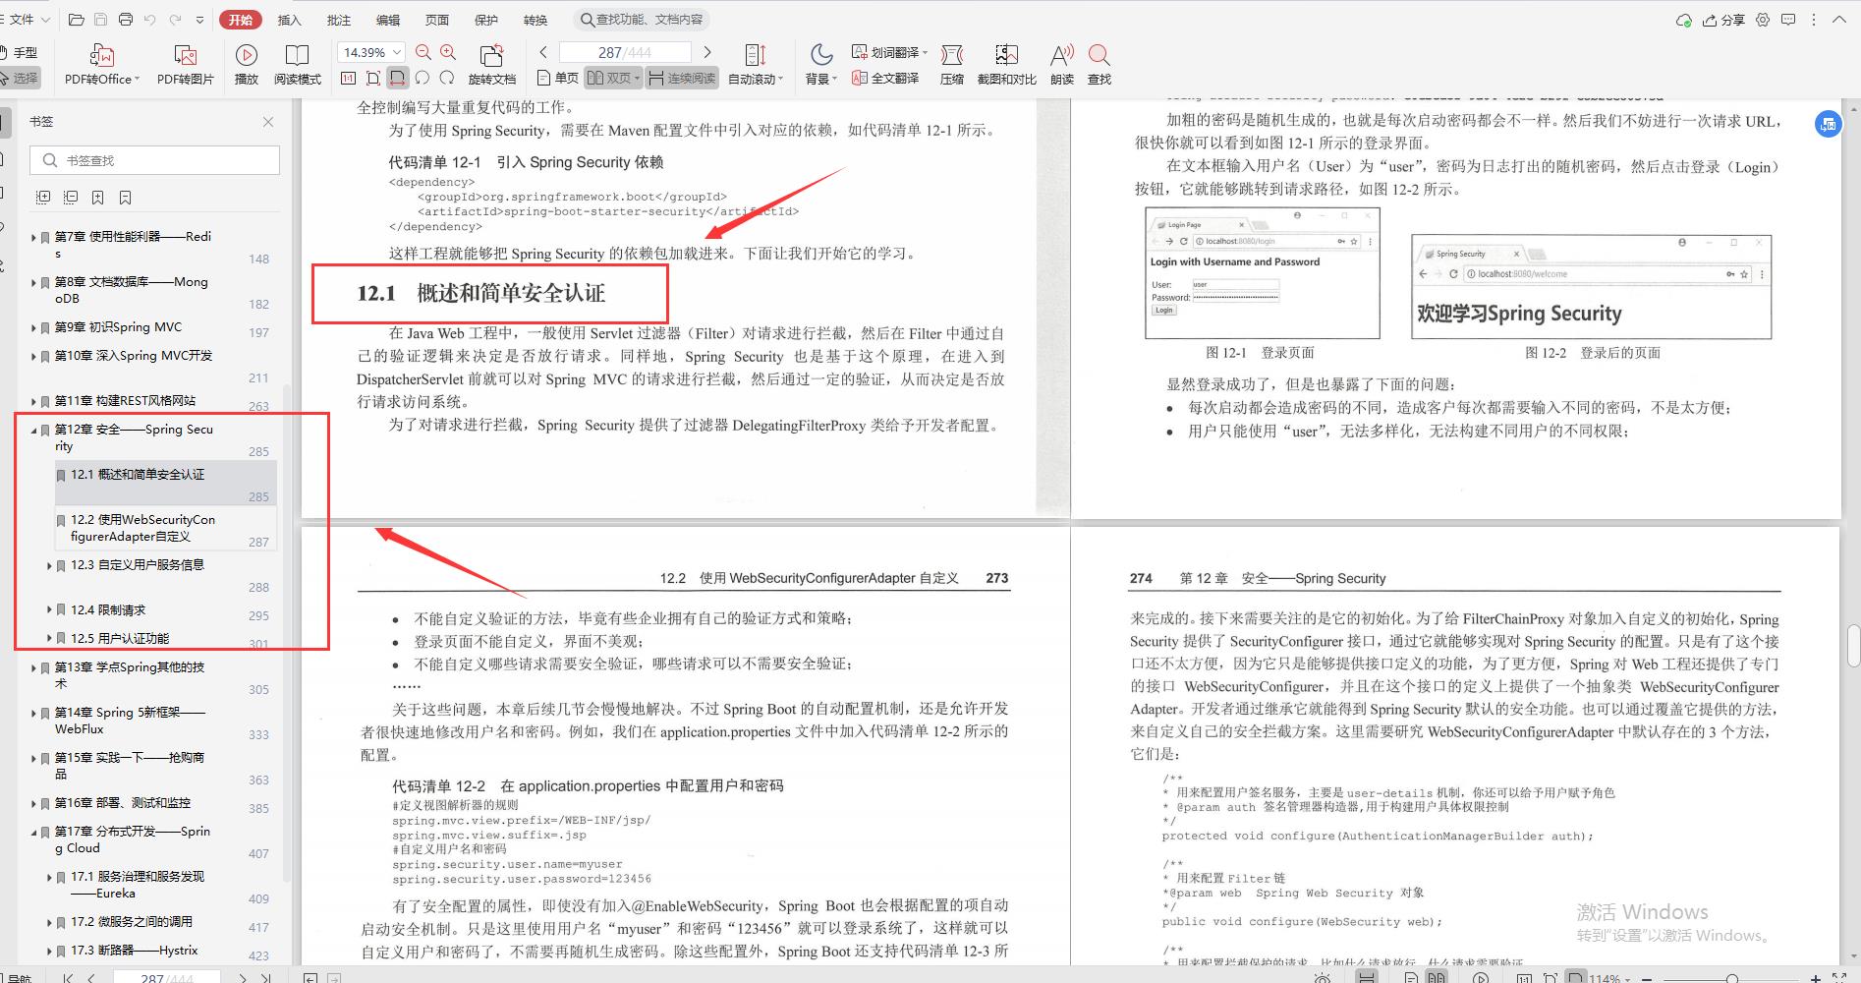Viewport: 1861px width, 983px height.
Task: Click the floating blue assistant icon
Action: click(x=1828, y=124)
